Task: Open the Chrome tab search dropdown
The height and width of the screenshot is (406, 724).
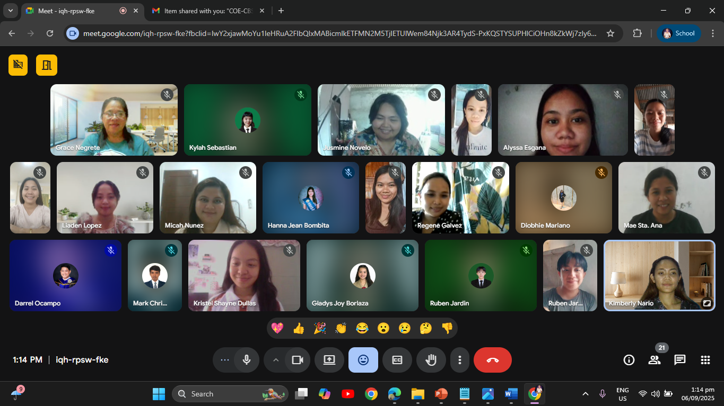Action: point(11,11)
